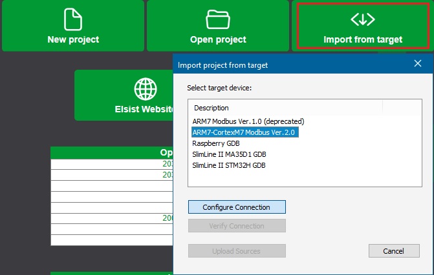The height and width of the screenshot is (275, 434).
Task: Click the open folder icon
Action: click(x=218, y=19)
